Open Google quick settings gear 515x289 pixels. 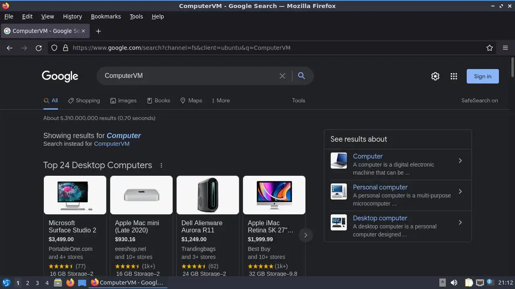435,76
